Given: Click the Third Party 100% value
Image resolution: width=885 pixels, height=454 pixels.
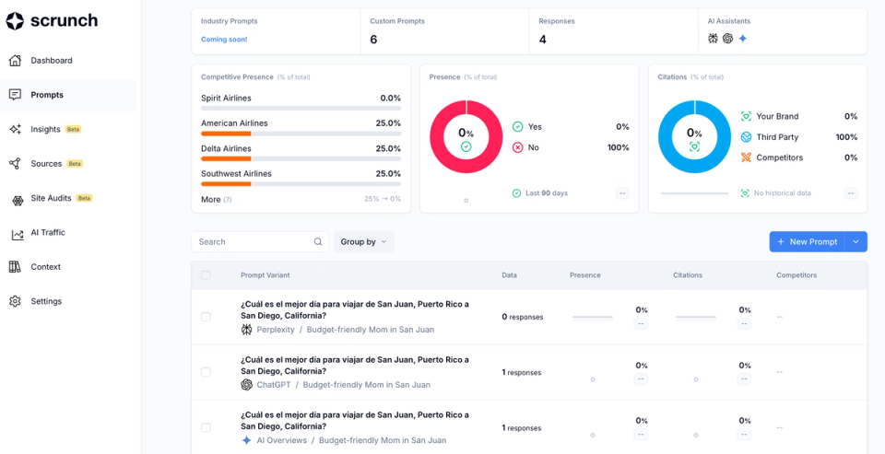Looking at the screenshot, I should [x=846, y=137].
